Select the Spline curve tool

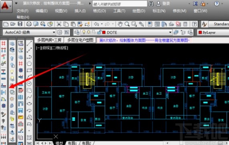pyautogui.click(x=29, y=97)
